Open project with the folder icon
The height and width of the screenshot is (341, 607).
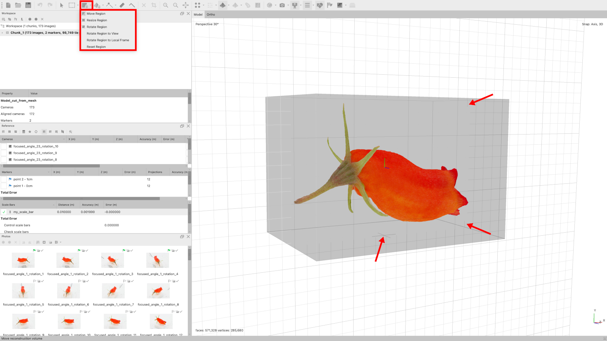18,5
